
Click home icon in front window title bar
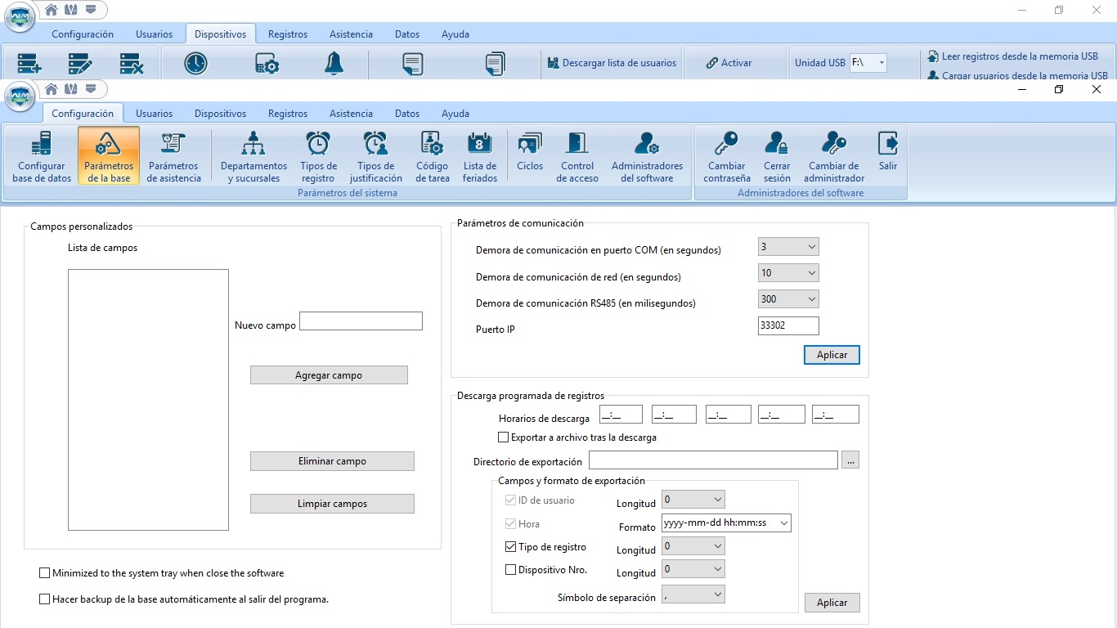(x=51, y=88)
